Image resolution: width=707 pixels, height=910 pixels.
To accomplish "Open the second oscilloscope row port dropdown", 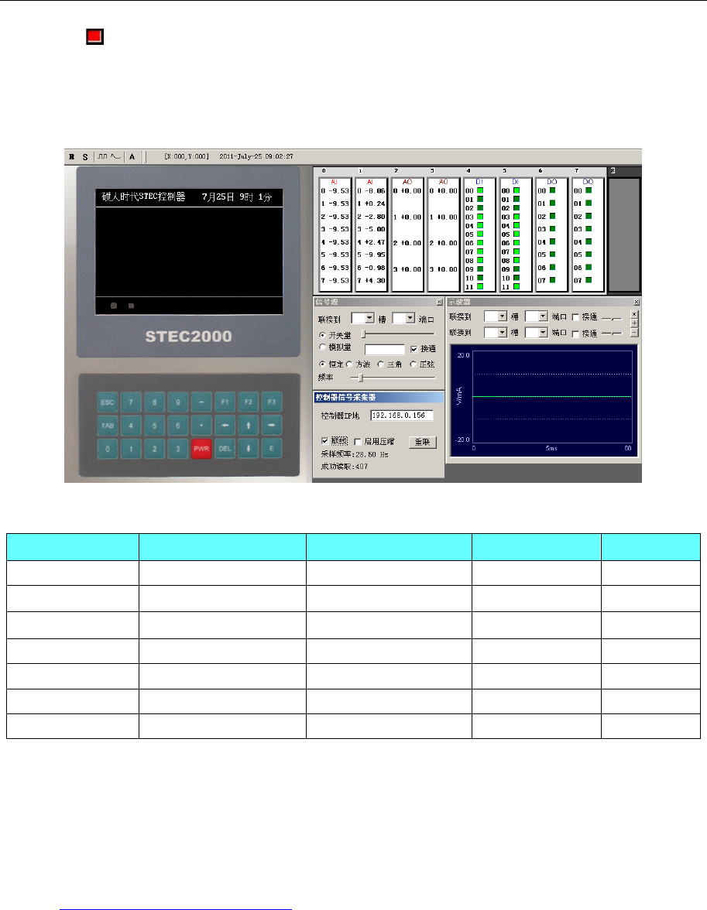I will [544, 333].
